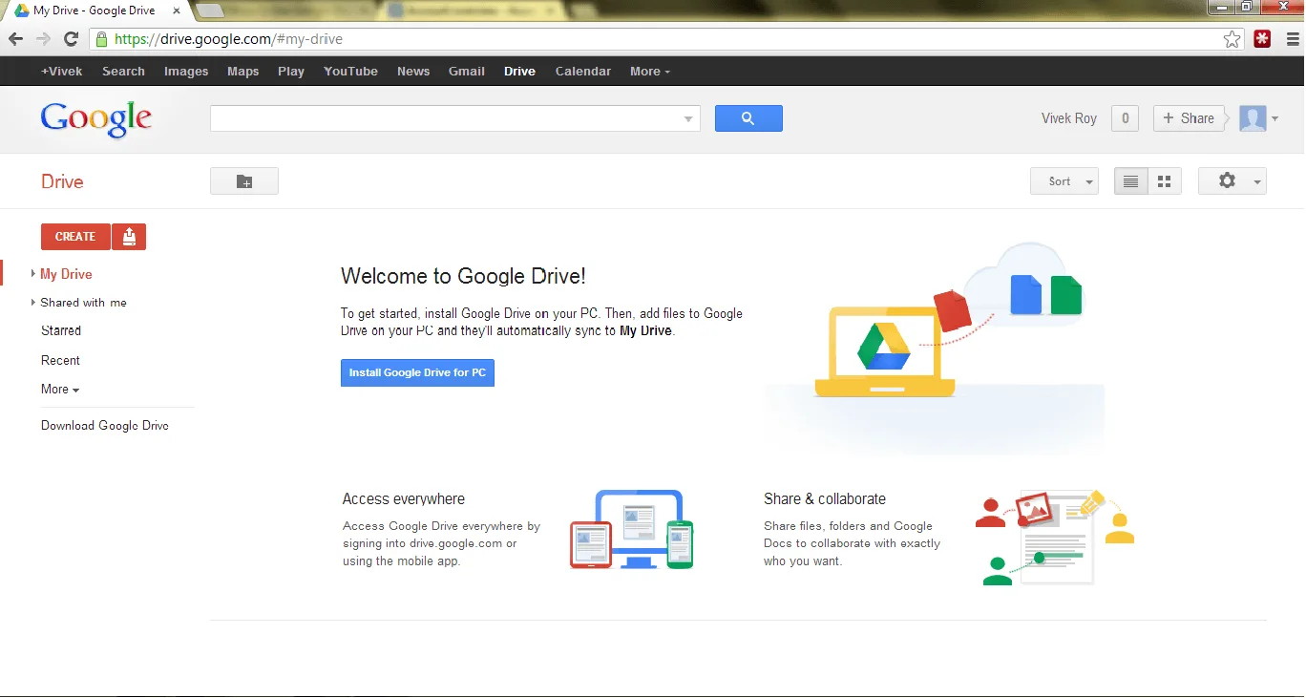The height and width of the screenshot is (698, 1306).
Task: Switch to grid view layout
Action: pos(1165,181)
